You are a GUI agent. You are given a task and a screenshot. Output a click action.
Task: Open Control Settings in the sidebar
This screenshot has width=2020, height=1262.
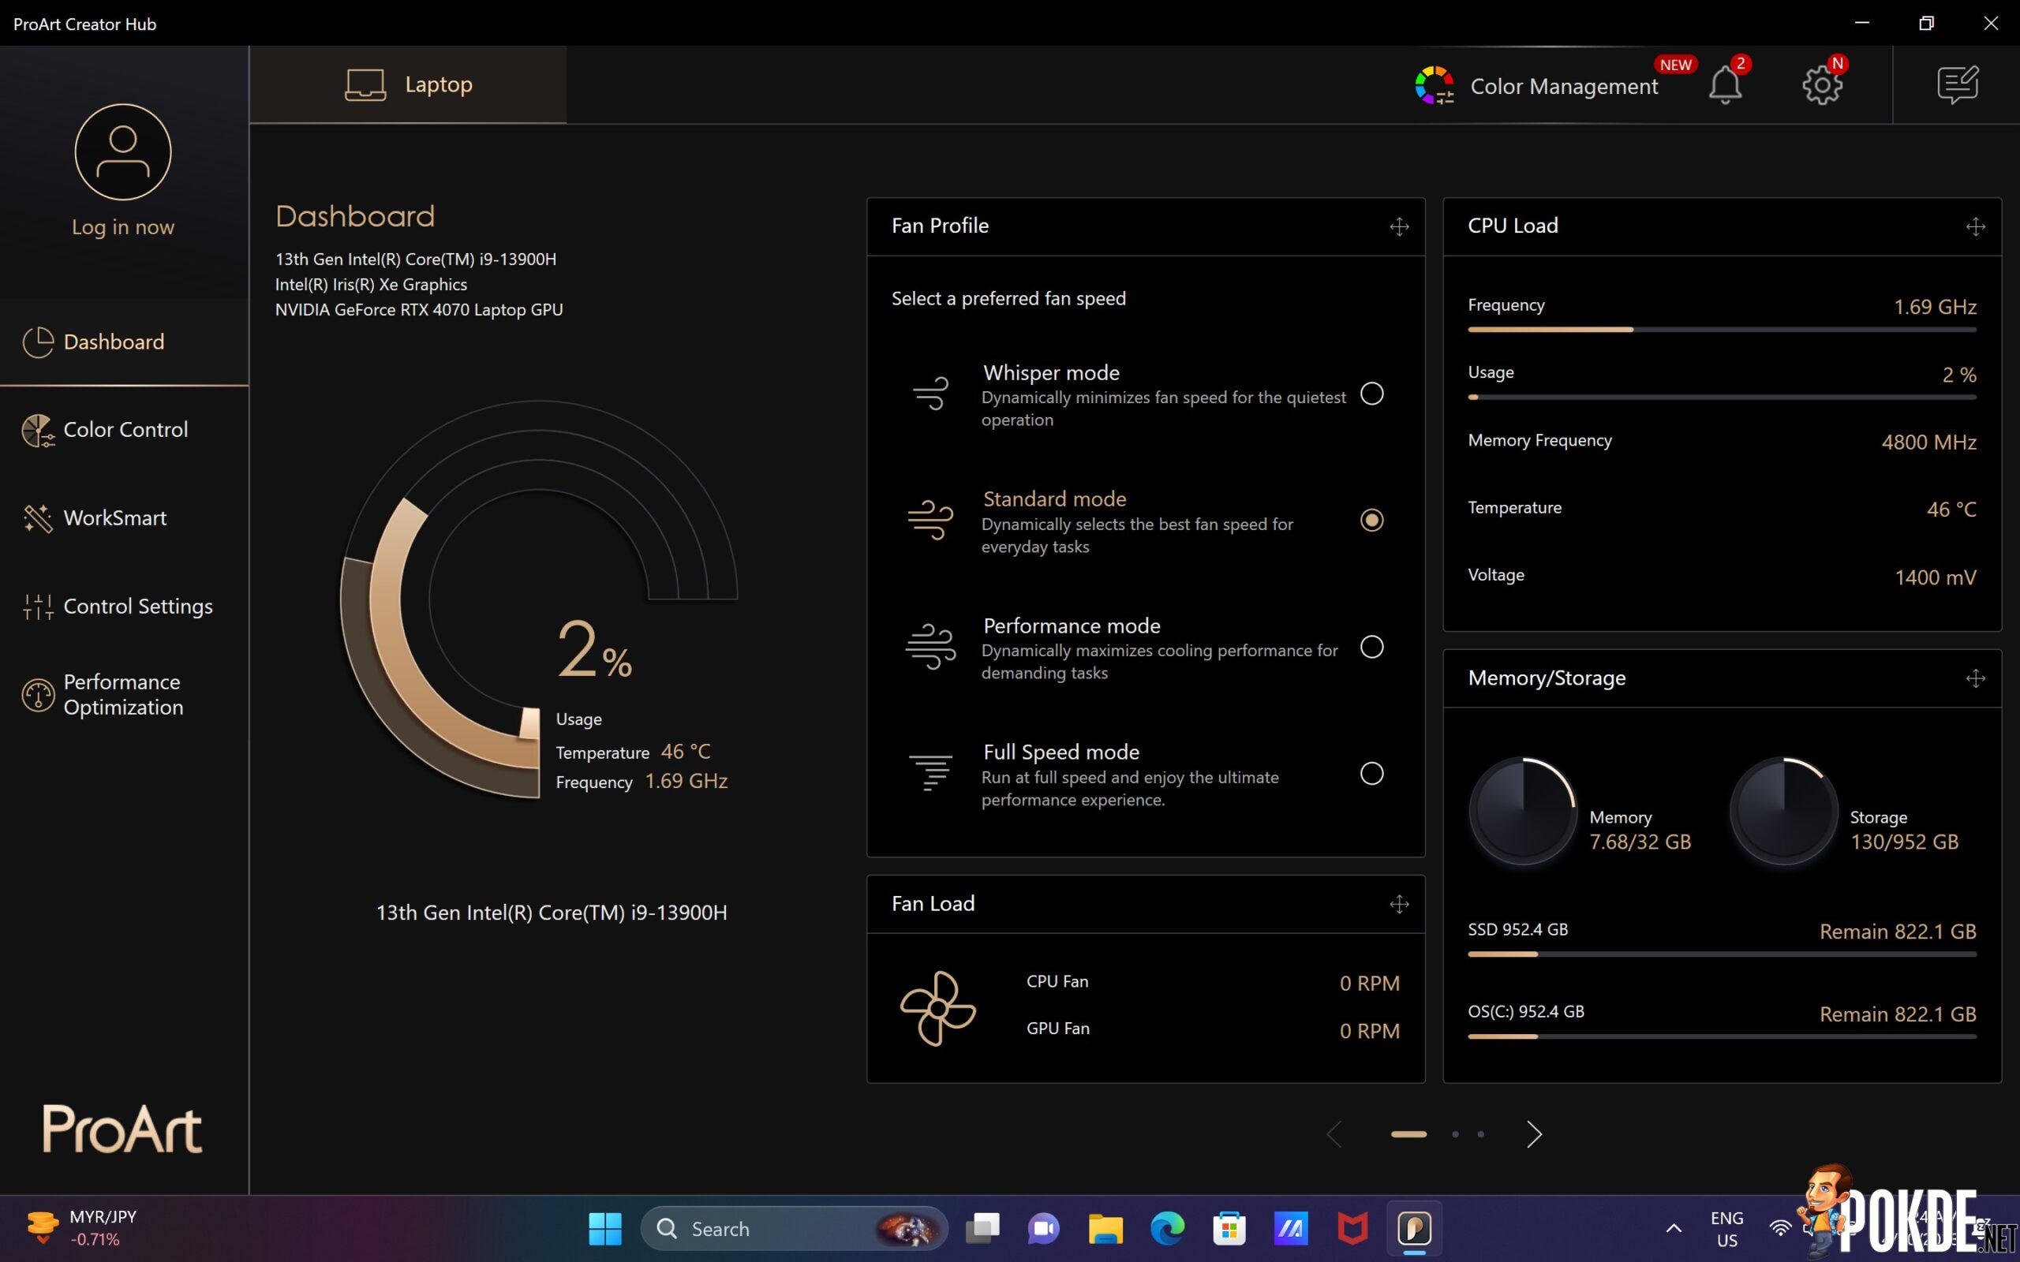[124, 606]
